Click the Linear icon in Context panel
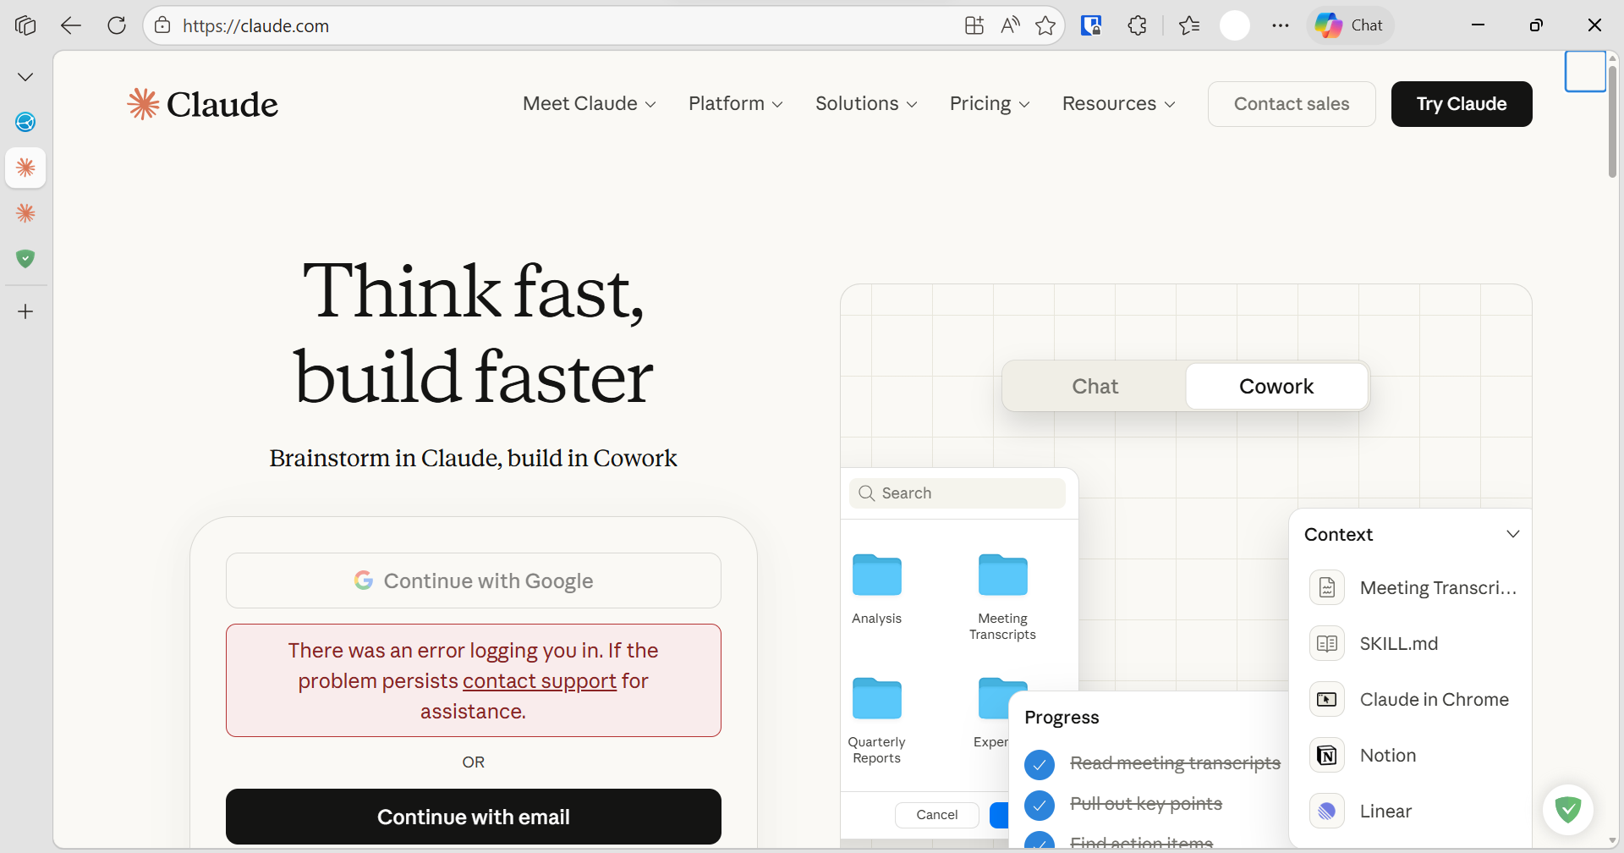Viewport: 1624px width, 853px height. point(1327,811)
